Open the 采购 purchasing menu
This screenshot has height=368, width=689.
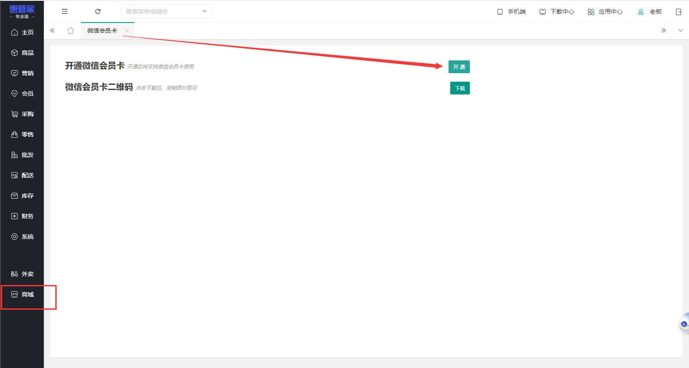tap(22, 114)
